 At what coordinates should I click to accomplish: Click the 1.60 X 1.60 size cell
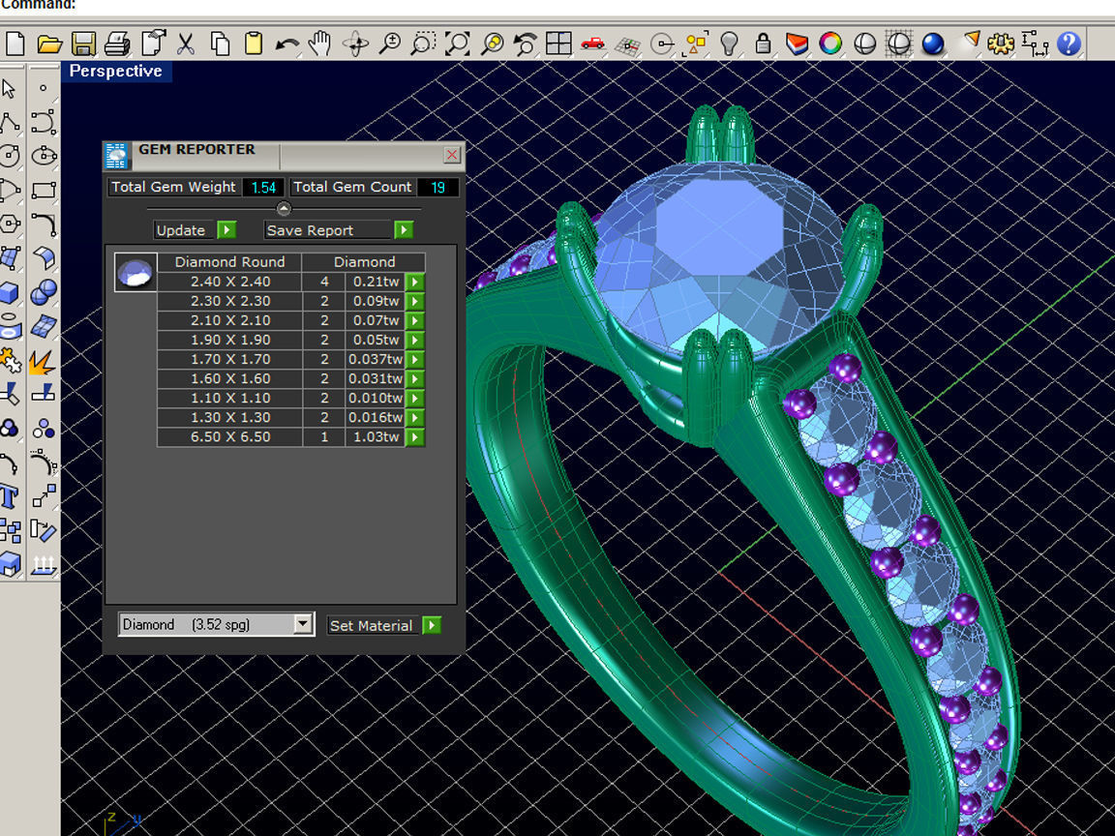(x=229, y=379)
